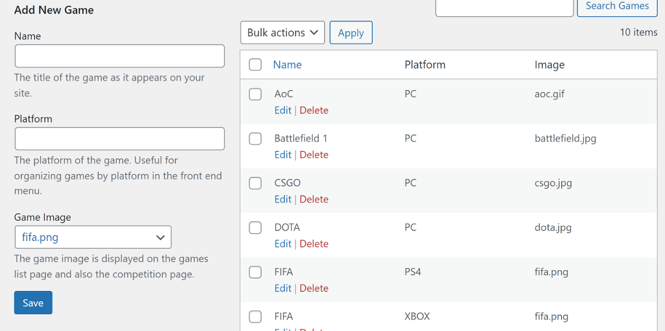Focus the Name input field
The image size is (665, 331).
coord(119,56)
